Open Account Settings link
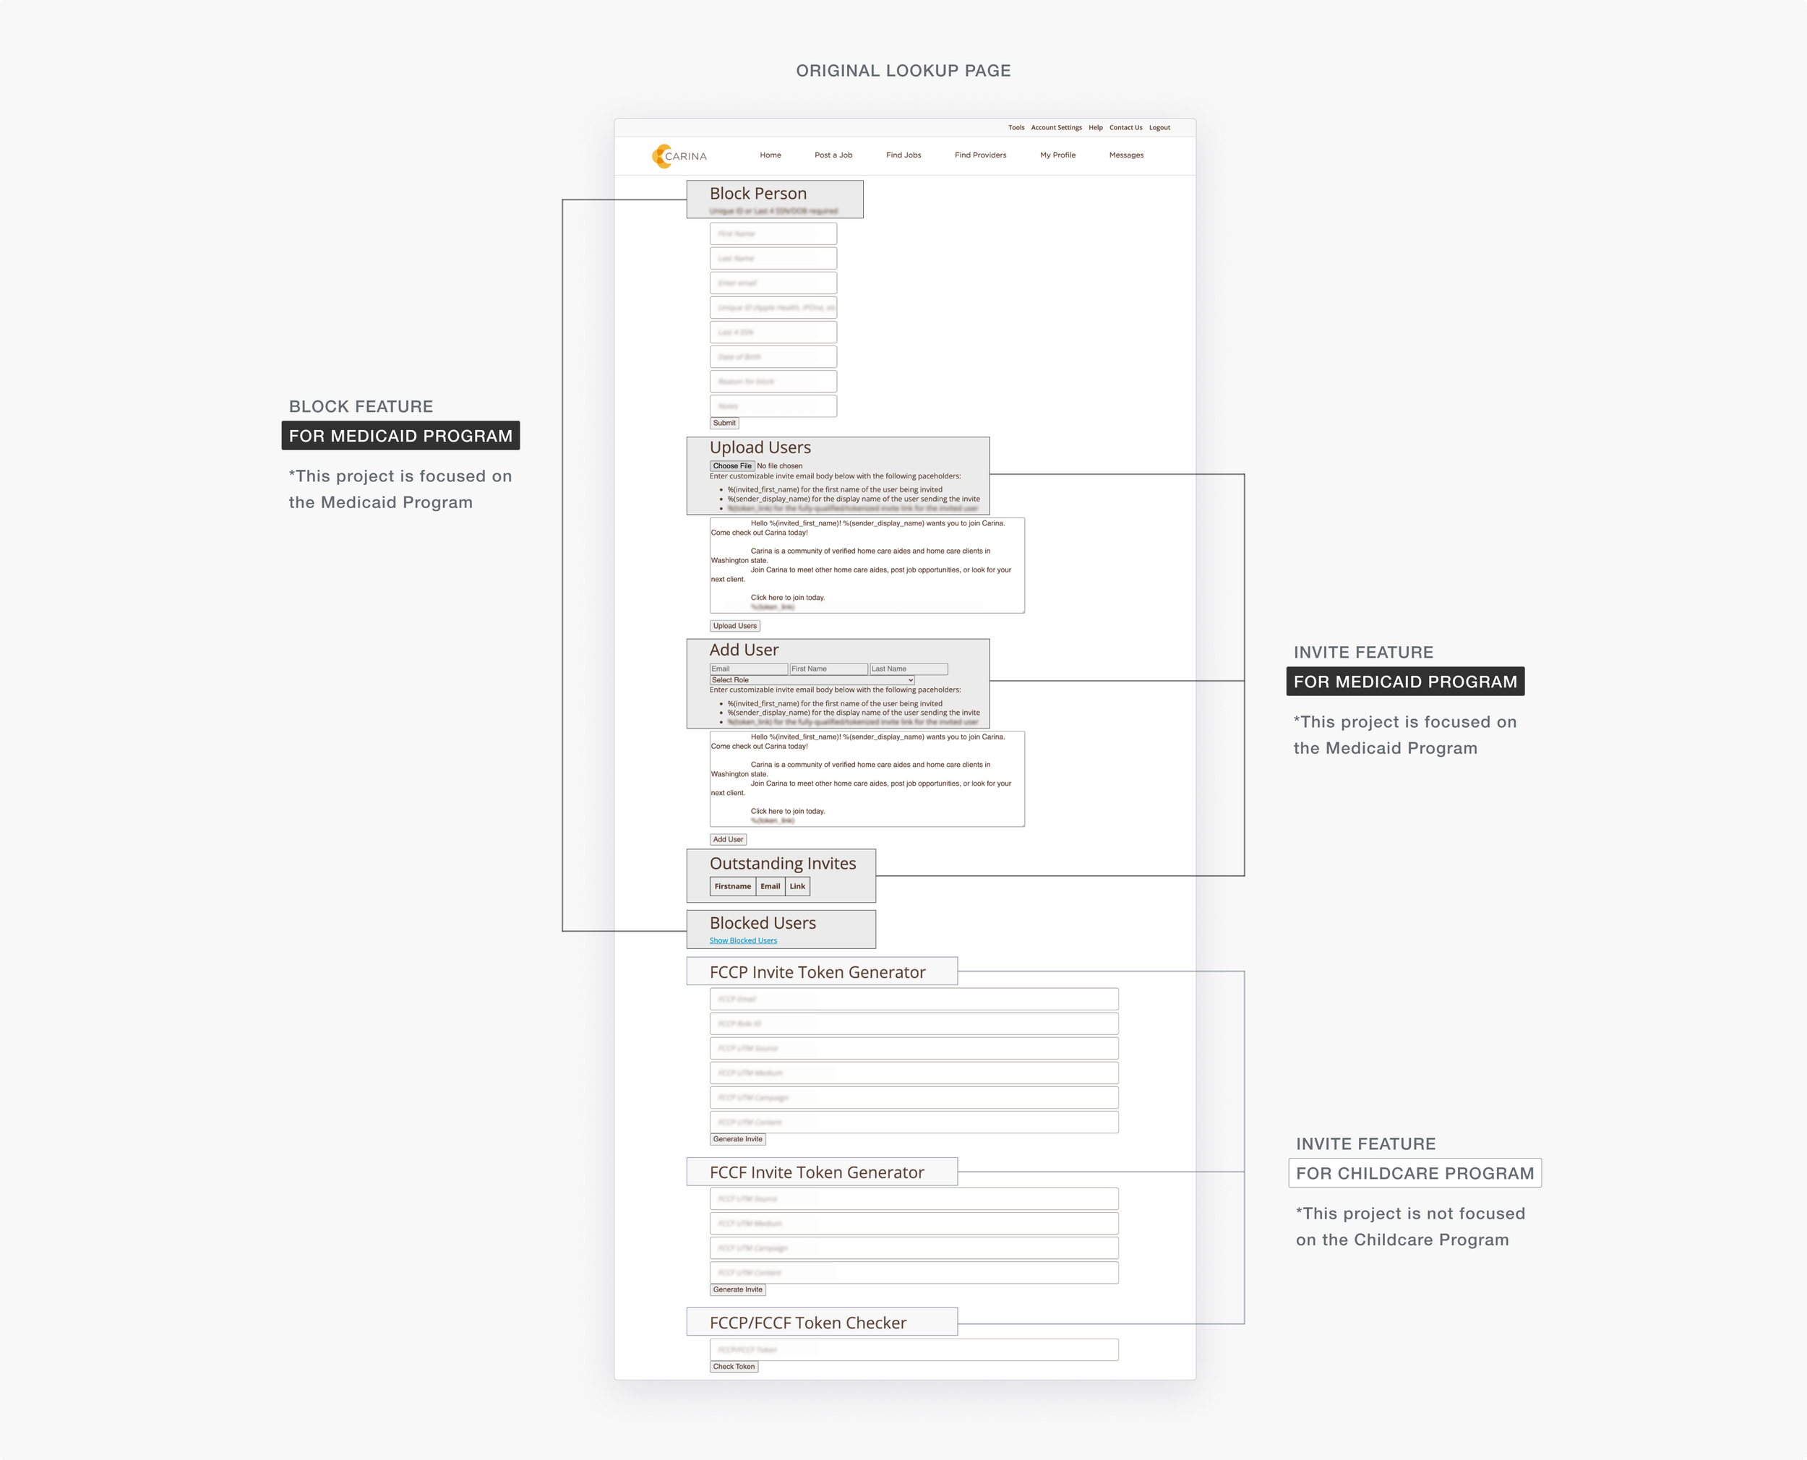 coord(1056,128)
